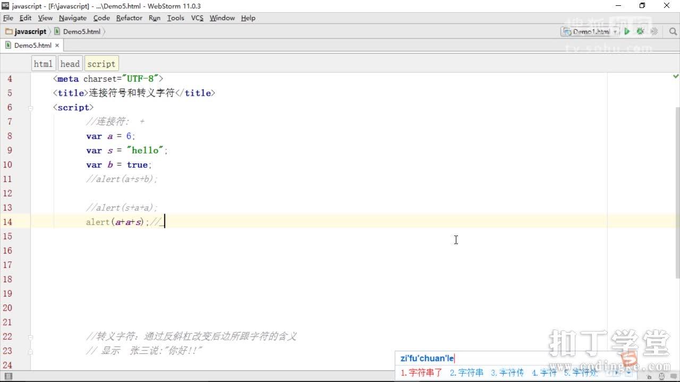Run the file using the green Run icon
This screenshot has width=680, height=382.
click(x=627, y=31)
